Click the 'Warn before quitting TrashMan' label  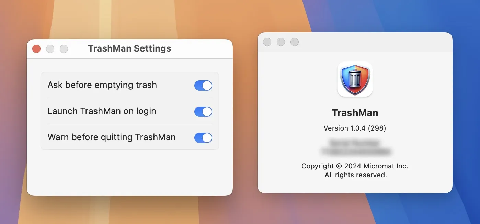point(112,137)
